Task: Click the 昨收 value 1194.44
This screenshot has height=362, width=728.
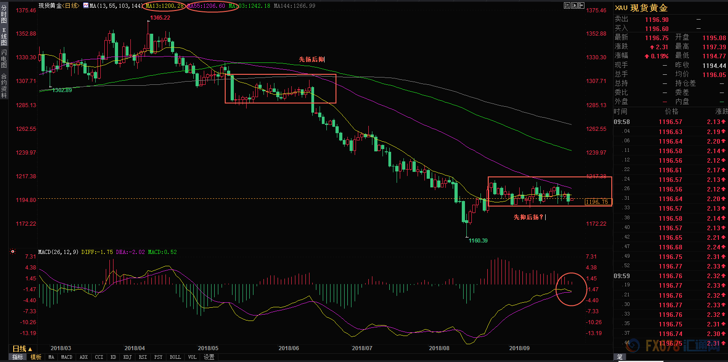Action: [714, 66]
